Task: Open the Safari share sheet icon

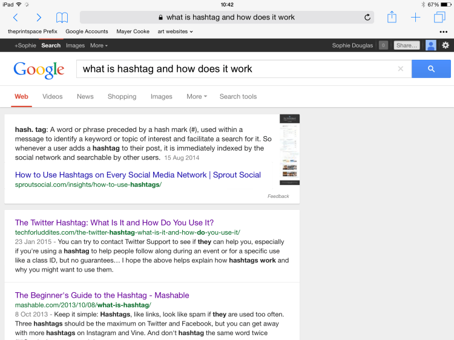Action: coord(392,18)
